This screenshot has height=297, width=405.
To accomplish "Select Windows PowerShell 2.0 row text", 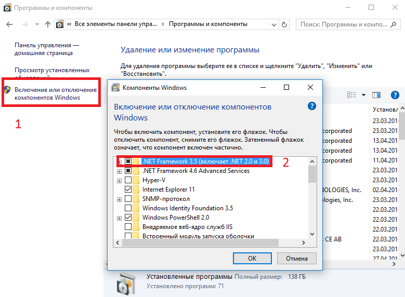I will [x=176, y=217].
